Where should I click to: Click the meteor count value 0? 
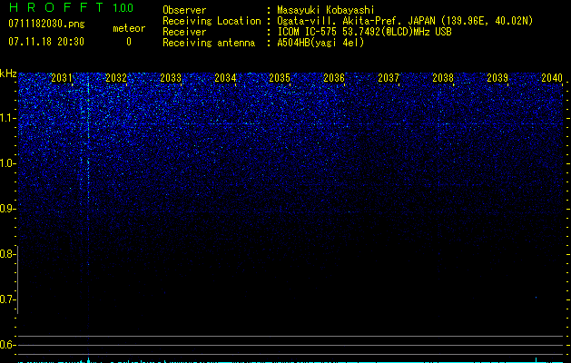click(x=129, y=42)
